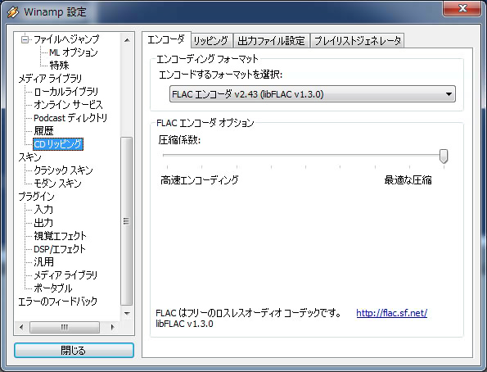487x372 pixels.
Task: Open ローカルライブラリ settings
Action: (65, 92)
